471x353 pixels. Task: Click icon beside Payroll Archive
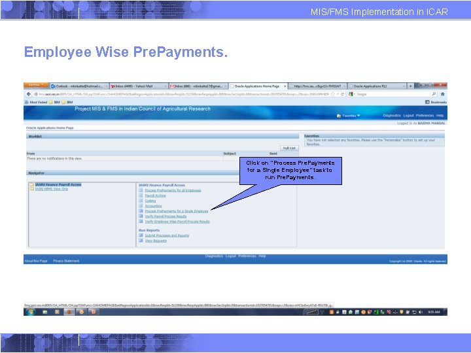click(x=141, y=195)
